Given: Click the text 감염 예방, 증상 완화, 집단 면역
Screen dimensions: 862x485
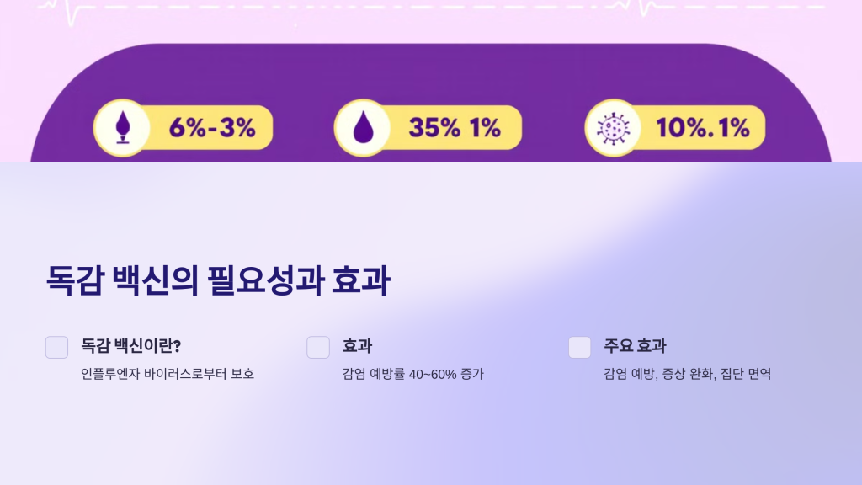Looking at the screenshot, I should click(687, 374).
